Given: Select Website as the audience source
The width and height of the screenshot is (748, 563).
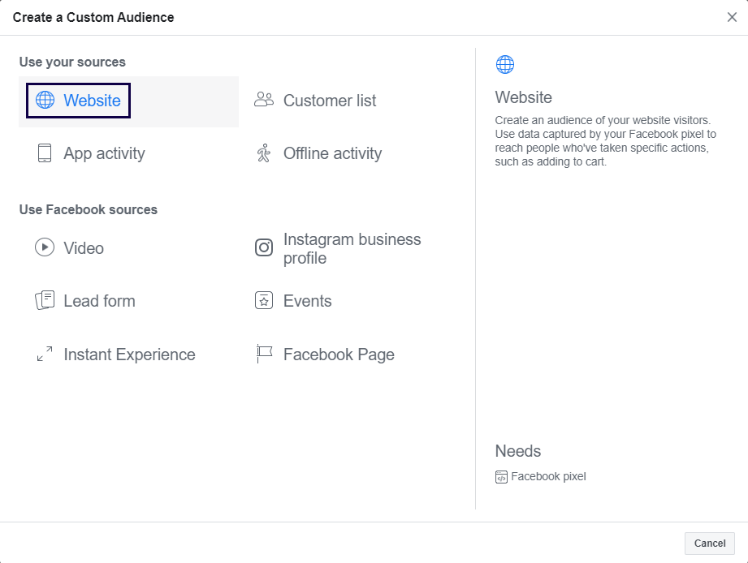Looking at the screenshot, I should (x=92, y=101).
